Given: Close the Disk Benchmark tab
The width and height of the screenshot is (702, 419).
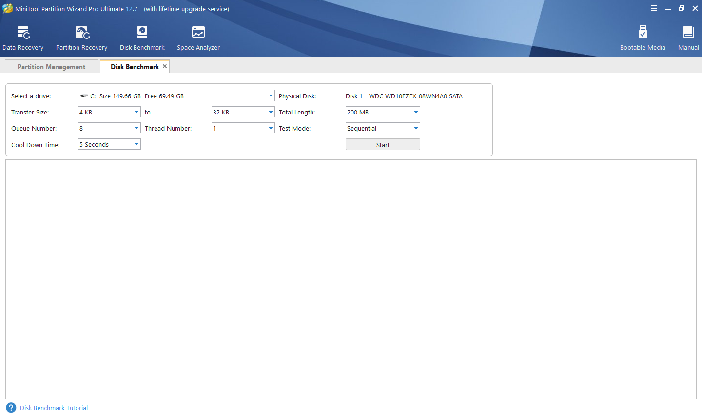Looking at the screenshot, I should [x=165, y=66].
